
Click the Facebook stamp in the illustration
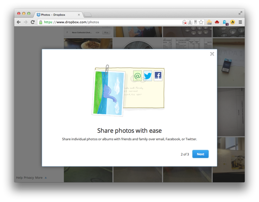[158, 76]
